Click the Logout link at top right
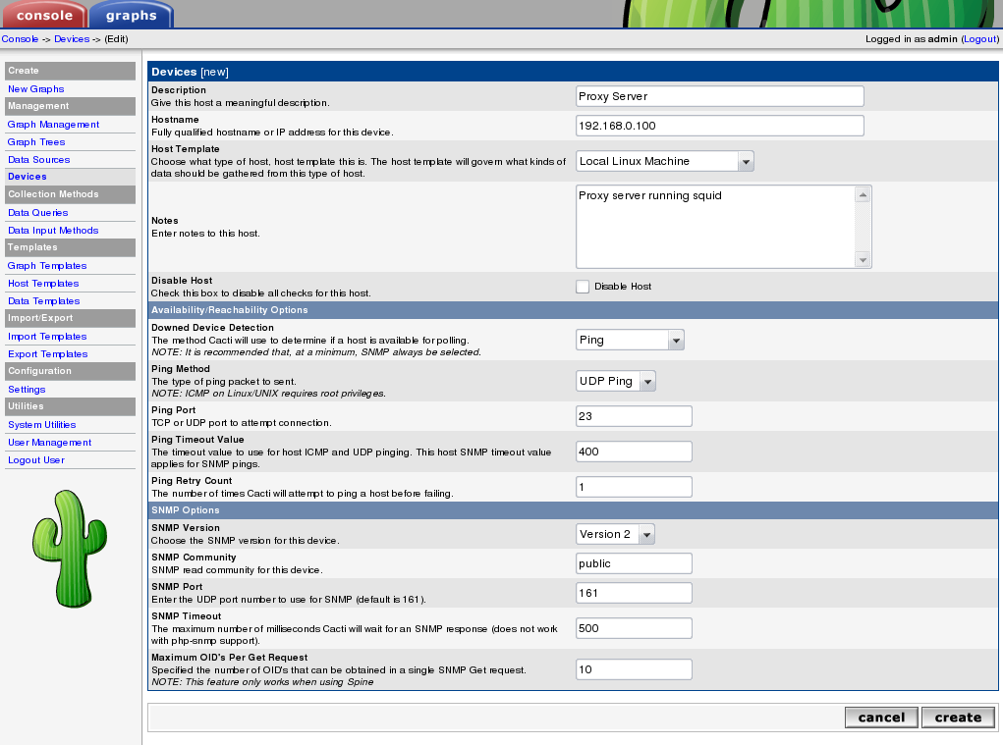Viewport: 1003px width, 745px height. [x=980, y=39]
